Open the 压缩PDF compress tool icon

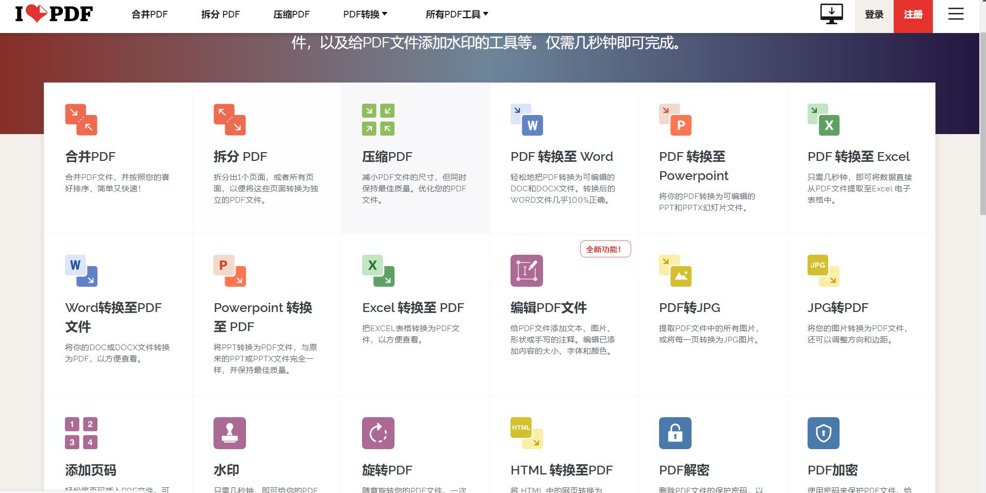[x=378, y=119]
